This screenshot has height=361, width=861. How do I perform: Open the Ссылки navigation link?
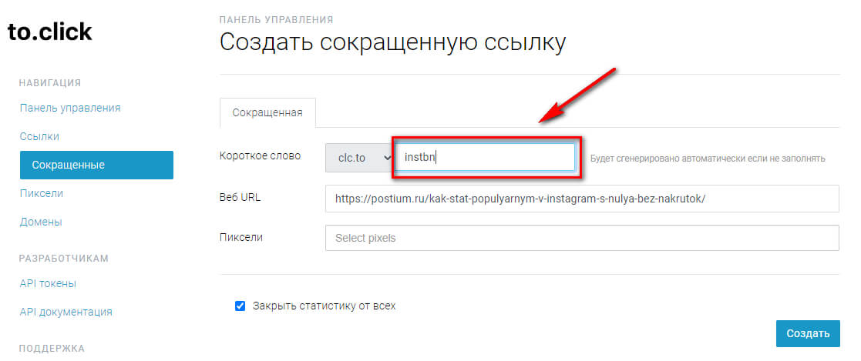point(39,136)
